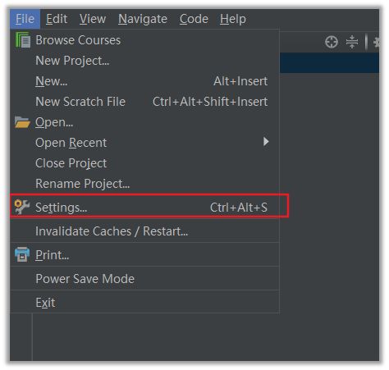Open the Code menu
Viewport: 389px width, 370px height.
[x=194, y=19]
